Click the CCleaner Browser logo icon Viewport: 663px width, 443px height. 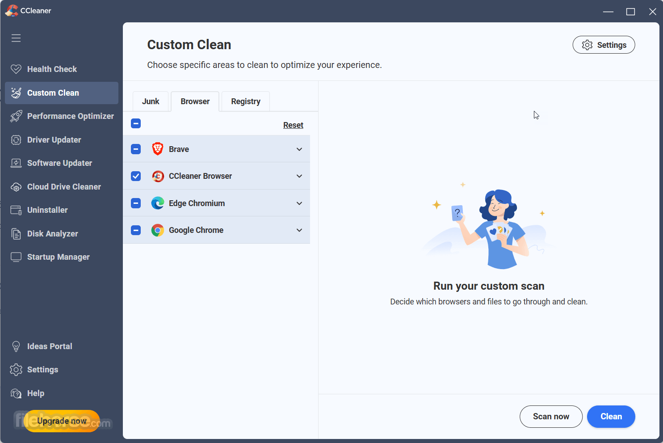pyautogui.click(x=158, y=176)
